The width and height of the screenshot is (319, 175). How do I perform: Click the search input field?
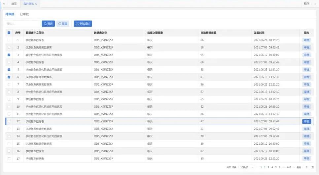(22, 24)
